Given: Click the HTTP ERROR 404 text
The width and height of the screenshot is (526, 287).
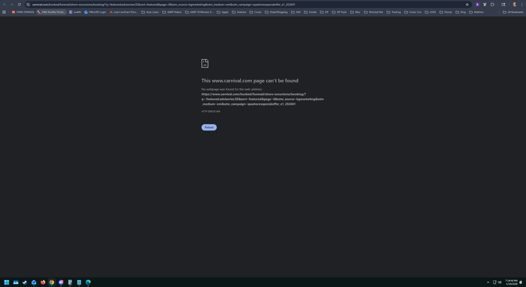Looking at the screenshot, I should click(211, 112).
